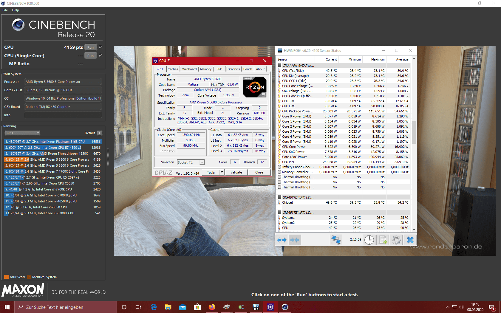The height and width of the screenshot is (313, 501).
Task: Click the HWiNFO64 title bar icon
Action: (x=280, y=51)
